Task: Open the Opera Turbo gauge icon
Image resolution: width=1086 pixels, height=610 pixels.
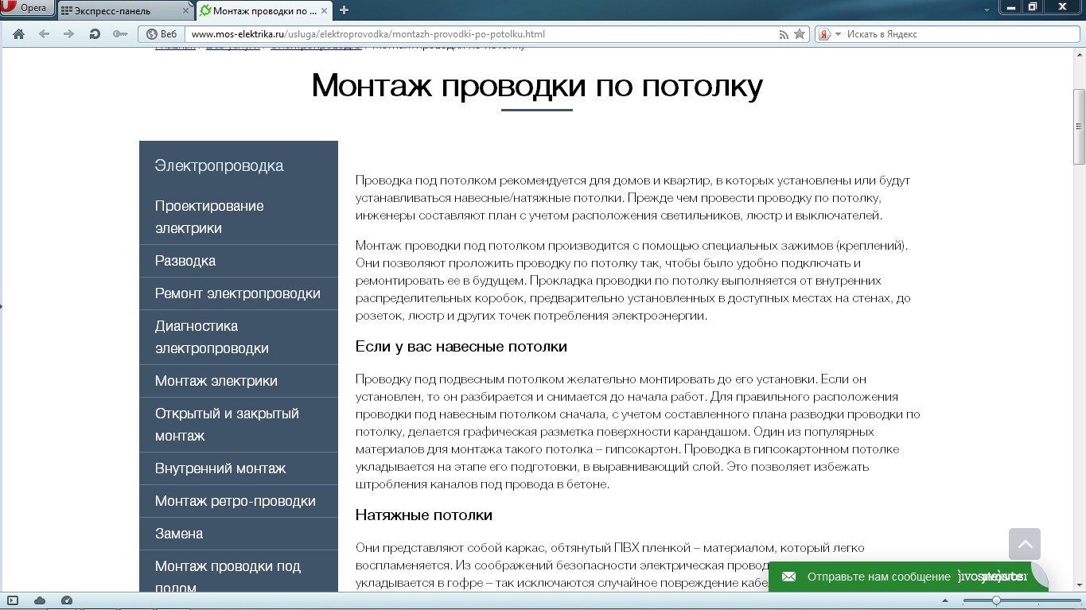Action: tap(67, 600)
